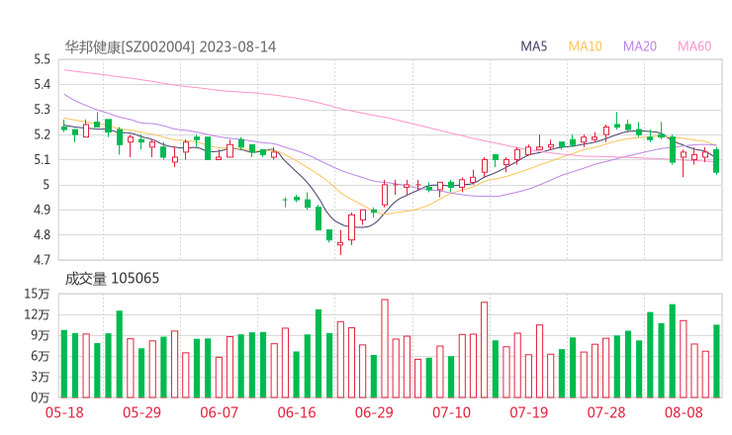Viewport: 732px width, 435px height.
Task: Click the 07-10 date axis label
Action: (451, 412)
